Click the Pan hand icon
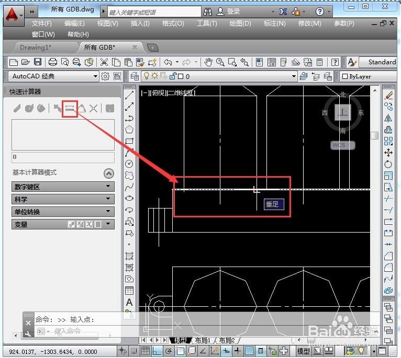401x358 pixels. pos(208,62)
